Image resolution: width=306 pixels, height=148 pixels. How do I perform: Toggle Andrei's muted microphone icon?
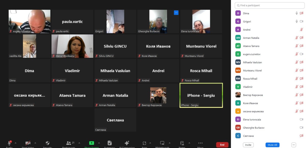(301, 30)
